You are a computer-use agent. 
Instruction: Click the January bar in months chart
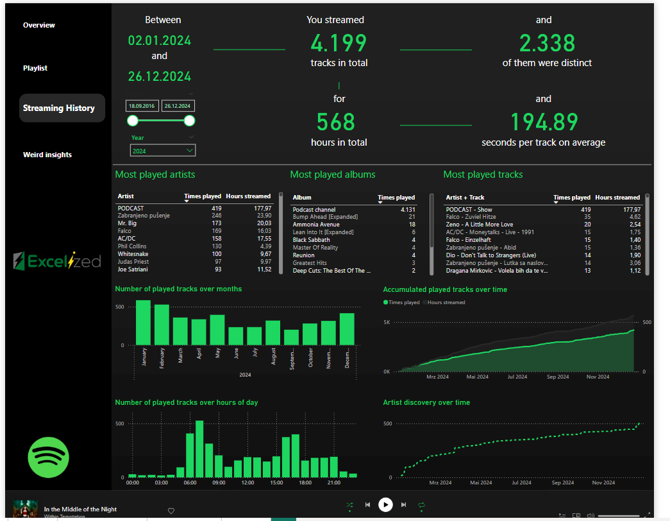tap(143, 323)
